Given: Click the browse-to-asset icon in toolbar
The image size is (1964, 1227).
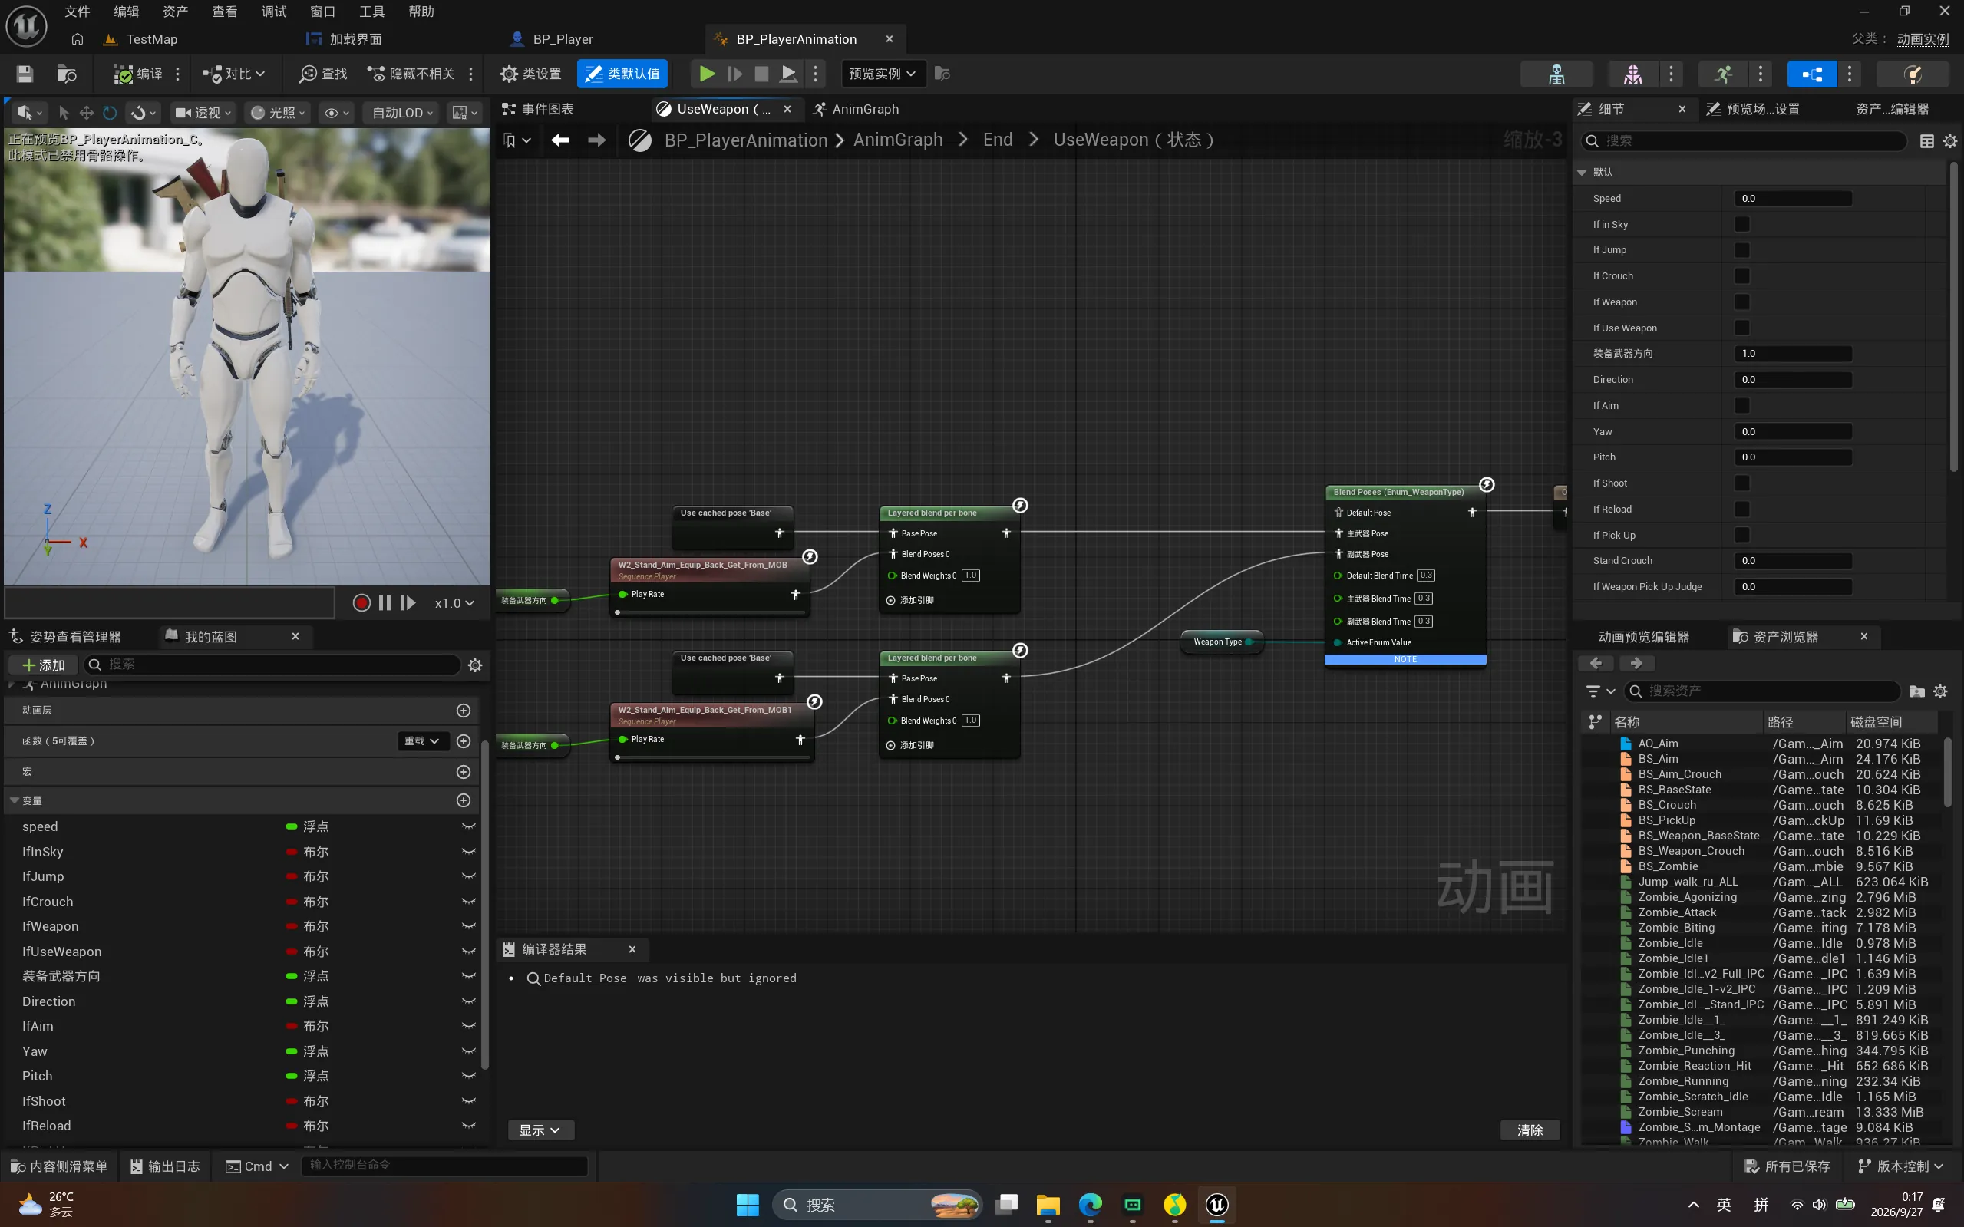Looking at the screenshot, I should pos(67,74).
